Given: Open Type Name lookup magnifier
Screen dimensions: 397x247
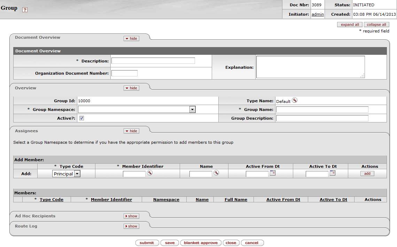Looking at the screenshot, I should pyautogui.click(x=295, y=100).
